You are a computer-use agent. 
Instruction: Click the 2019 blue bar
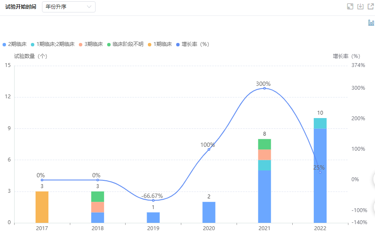click(x=153, y=217)
